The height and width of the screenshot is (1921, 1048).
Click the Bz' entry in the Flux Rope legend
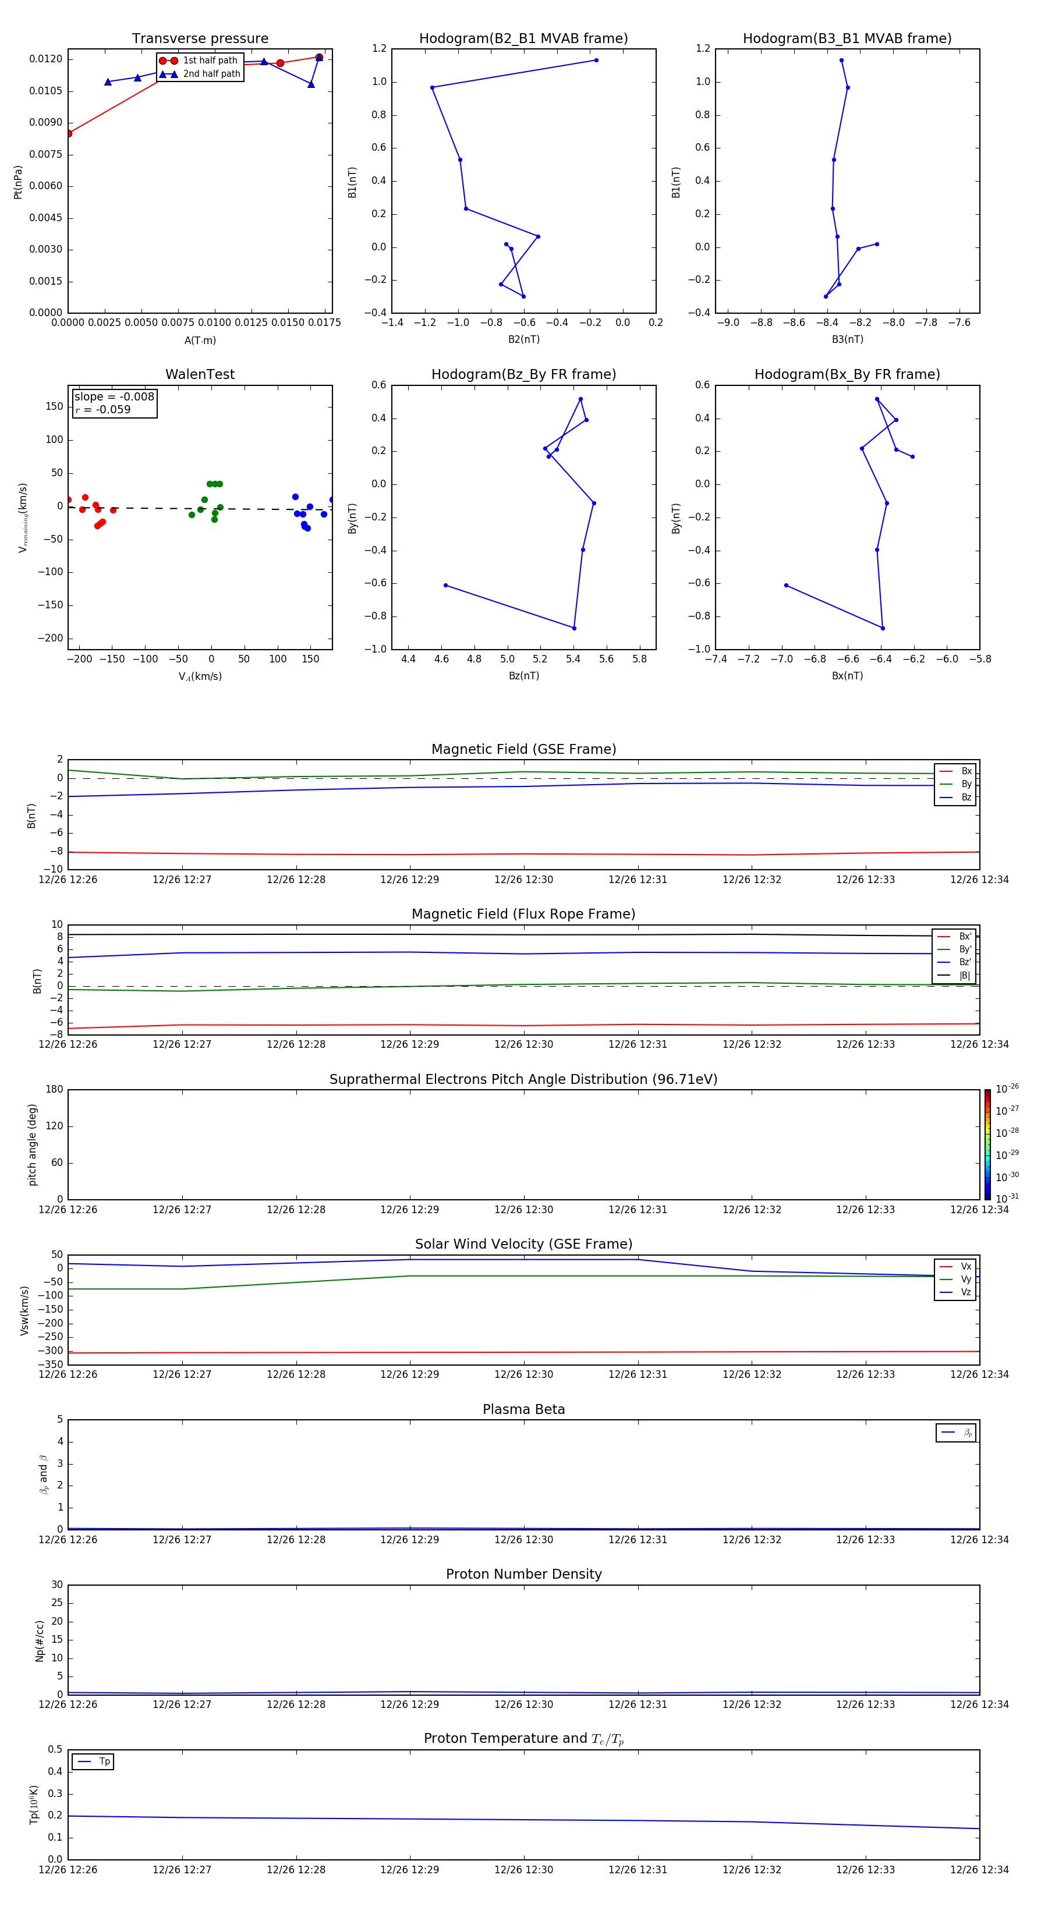click(x=954, y=962)
